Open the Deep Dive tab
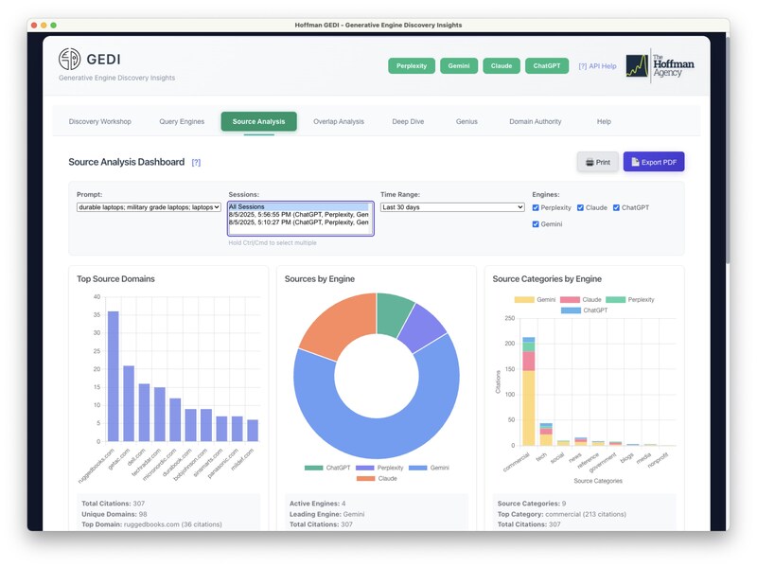This screenshot has width=757, height=567. pos(408,122)
